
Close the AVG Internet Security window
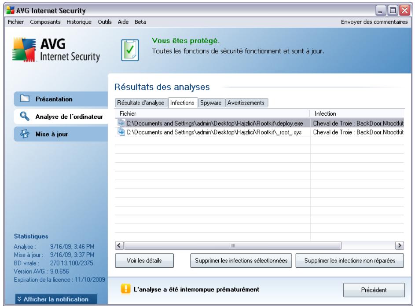405,11
